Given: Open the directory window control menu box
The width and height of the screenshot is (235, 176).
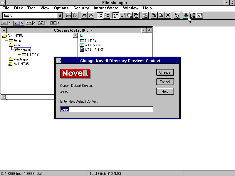Looking at the screenshot, I should click(4, 30).
